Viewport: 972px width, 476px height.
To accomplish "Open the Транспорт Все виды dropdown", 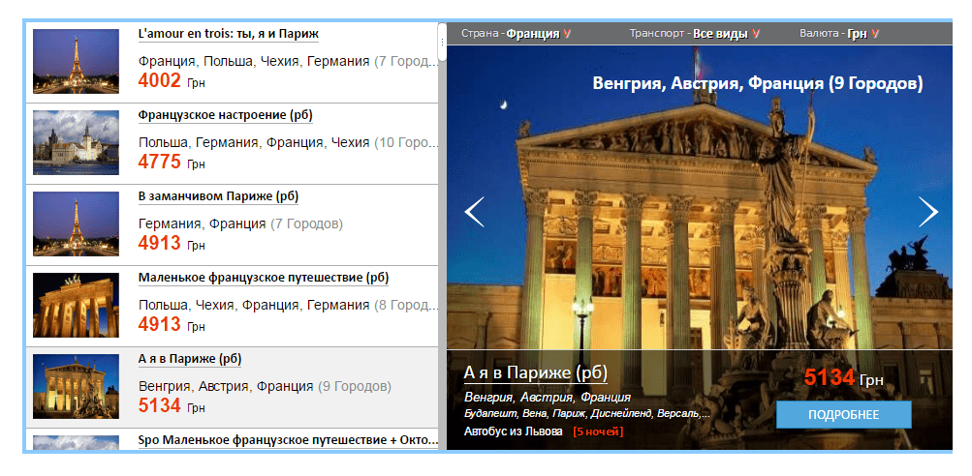I will click(x=694, y=34).
